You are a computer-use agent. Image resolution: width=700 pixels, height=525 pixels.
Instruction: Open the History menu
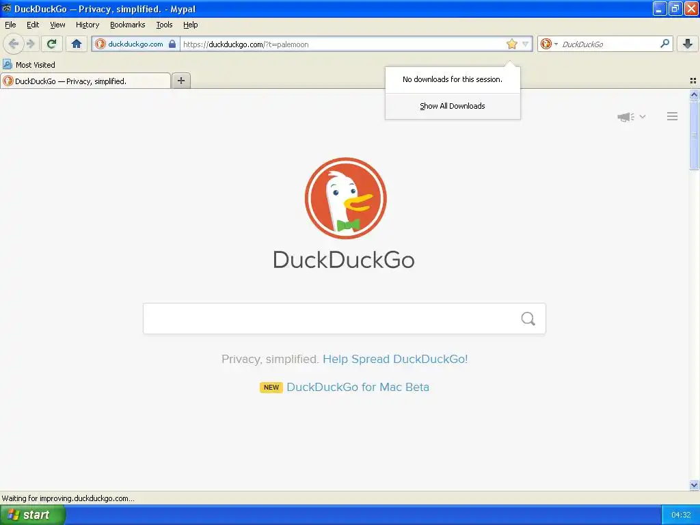(x=87, y=25)
